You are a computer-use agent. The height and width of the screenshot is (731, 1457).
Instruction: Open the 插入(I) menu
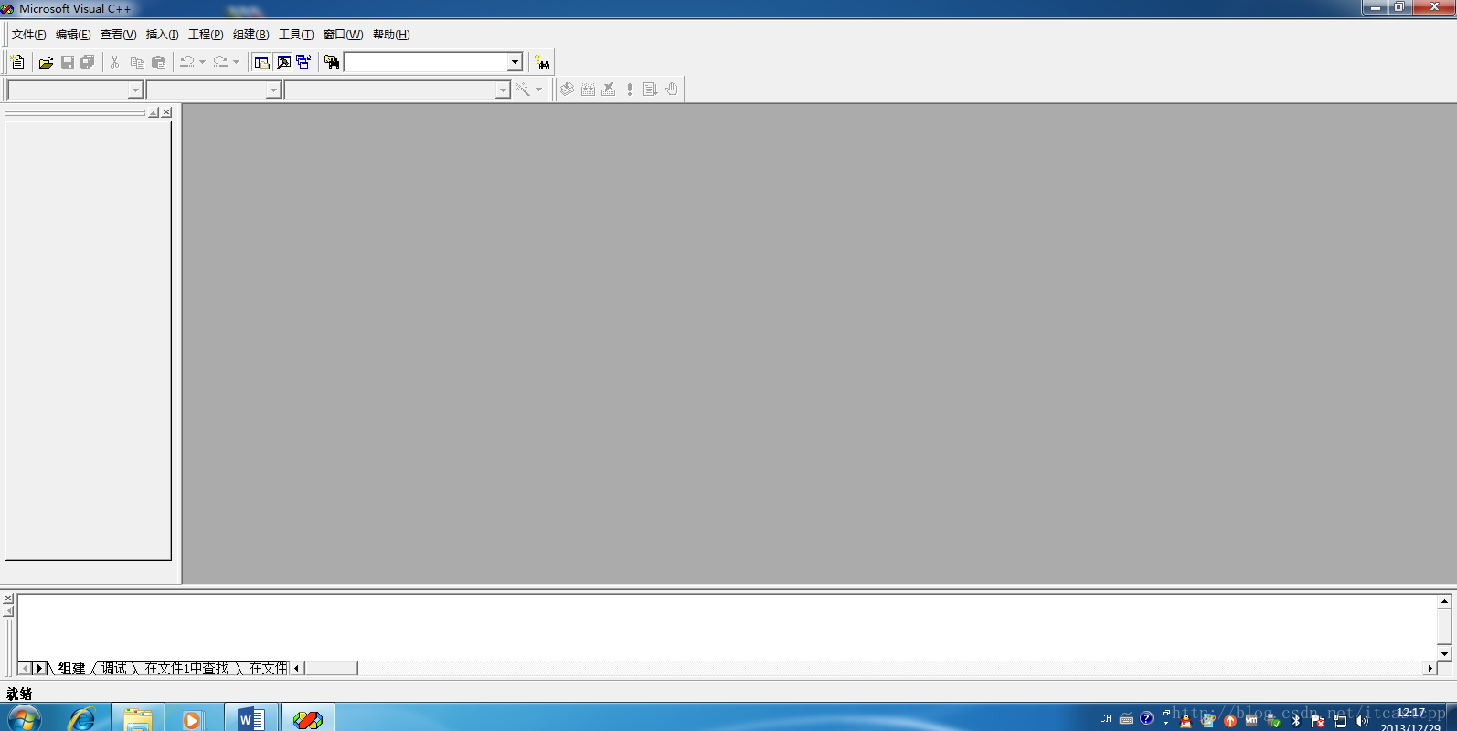(x=162, y=35)
